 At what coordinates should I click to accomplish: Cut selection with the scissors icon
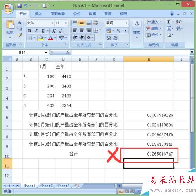click(20, 22)
